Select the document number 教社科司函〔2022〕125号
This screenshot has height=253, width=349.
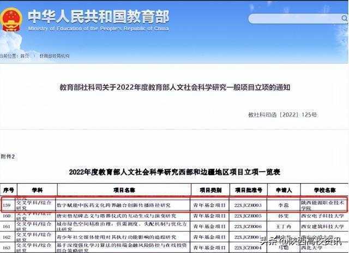282,115
